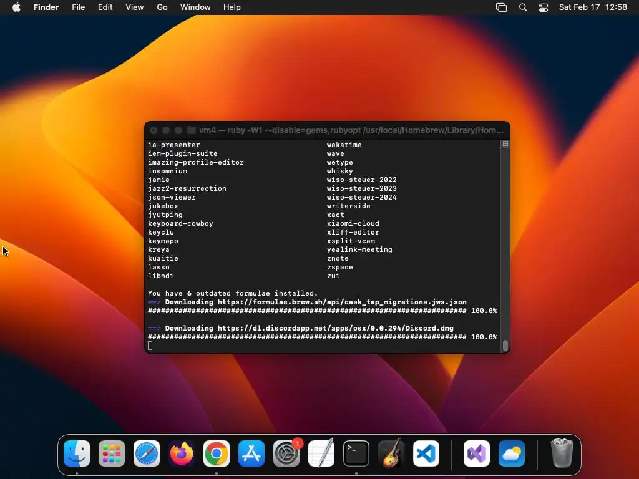Screen dimensions: 639x479
Task: Open Visual Studio Code from Dock
Action: (426, 453)
